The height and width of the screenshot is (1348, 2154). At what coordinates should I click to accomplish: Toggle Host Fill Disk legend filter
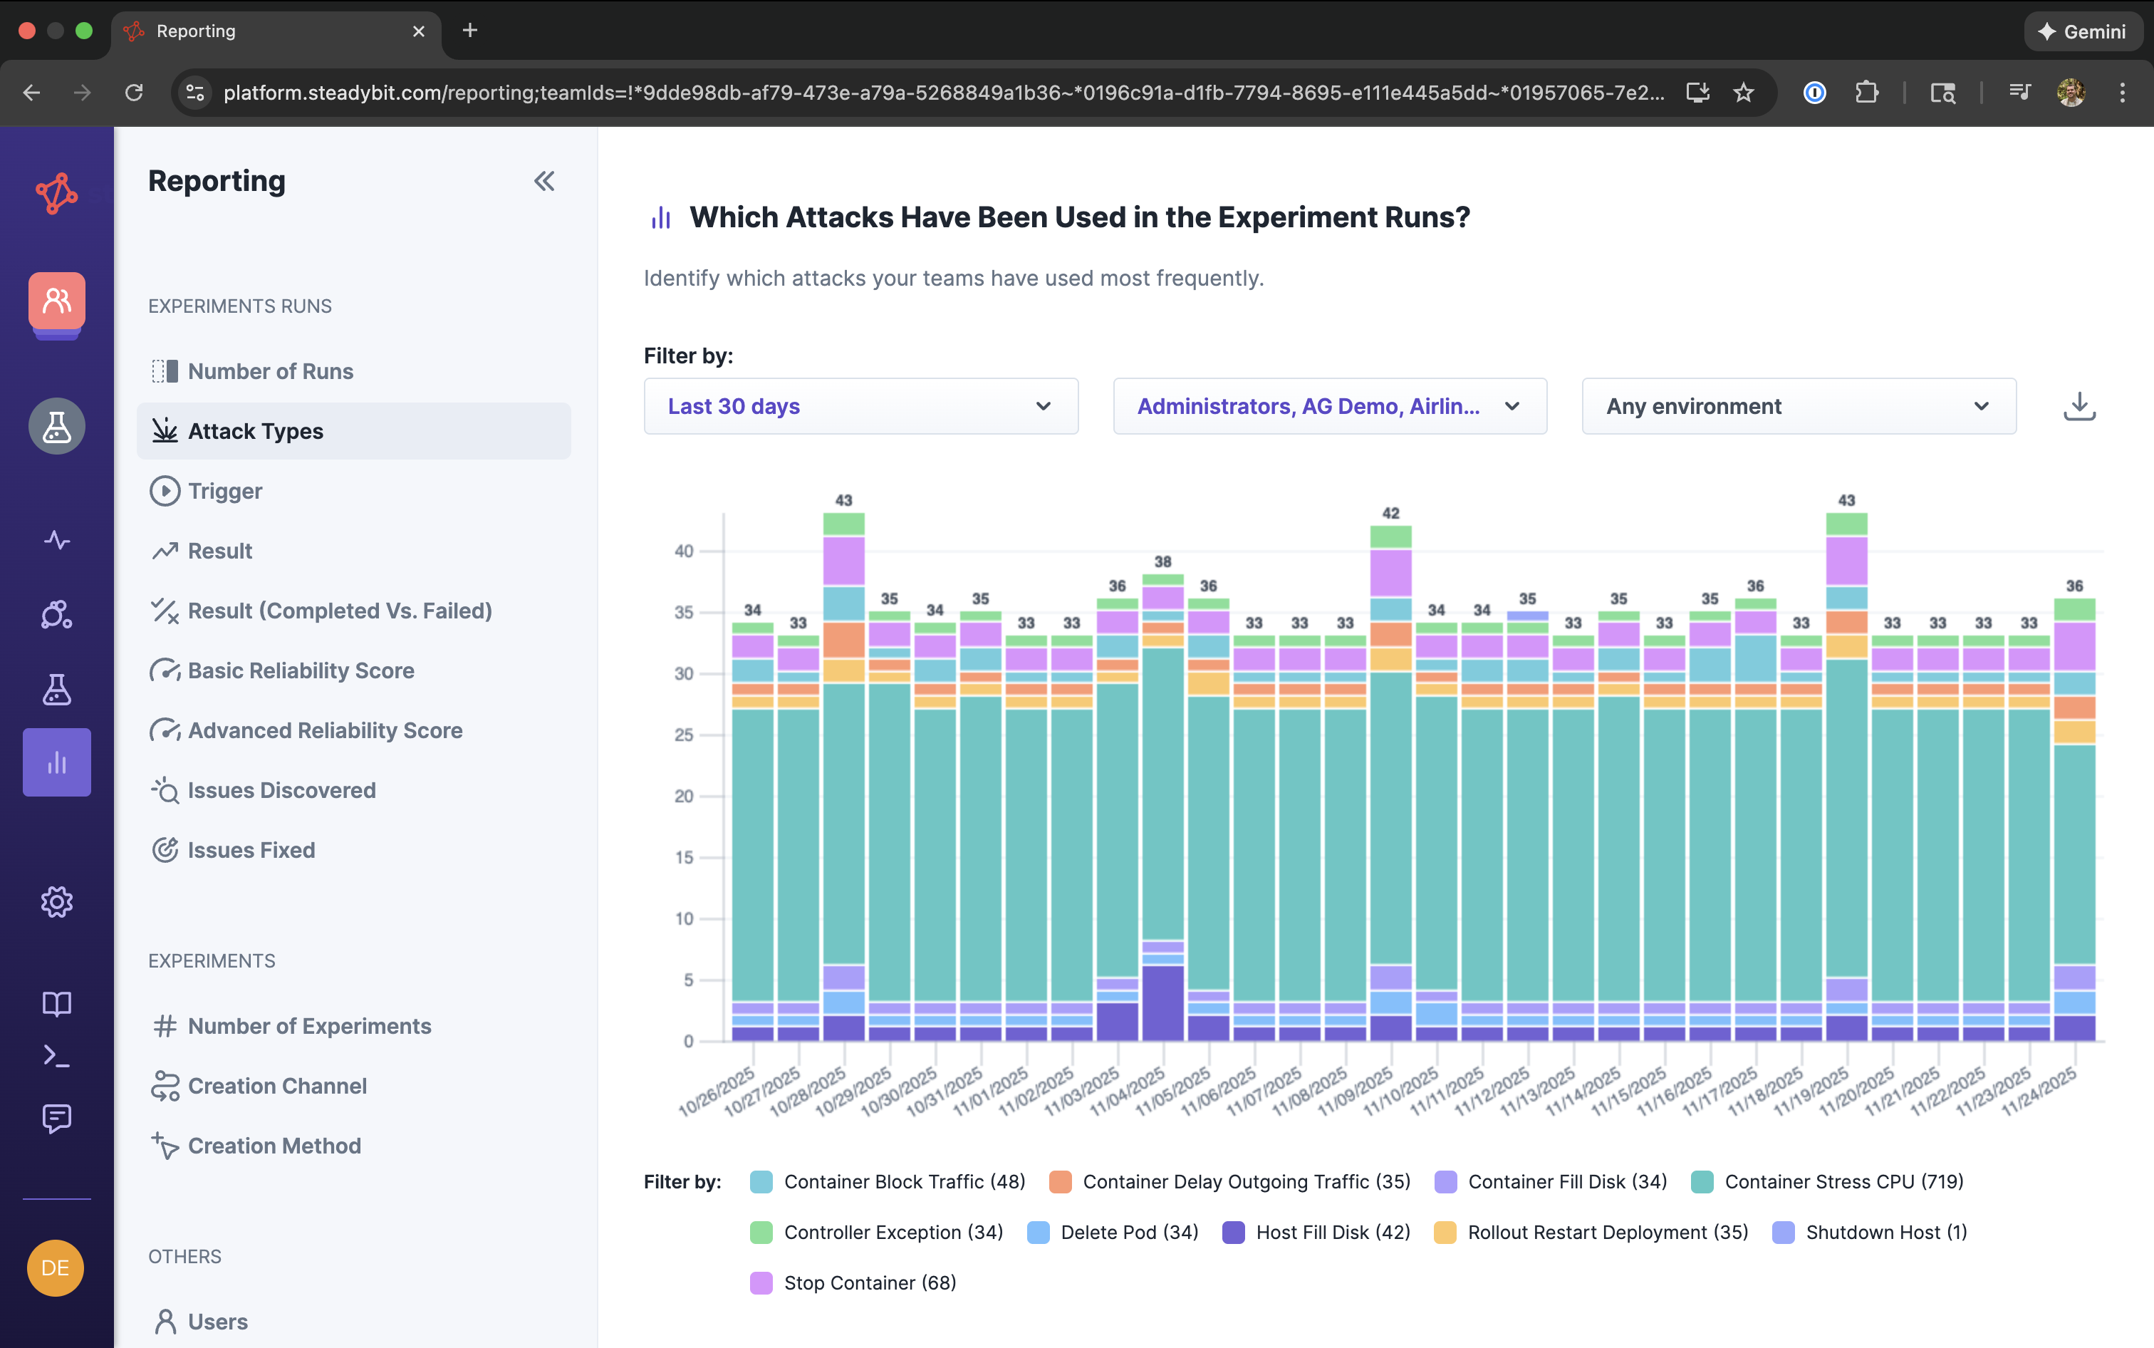click(x=1332, y=1232)
